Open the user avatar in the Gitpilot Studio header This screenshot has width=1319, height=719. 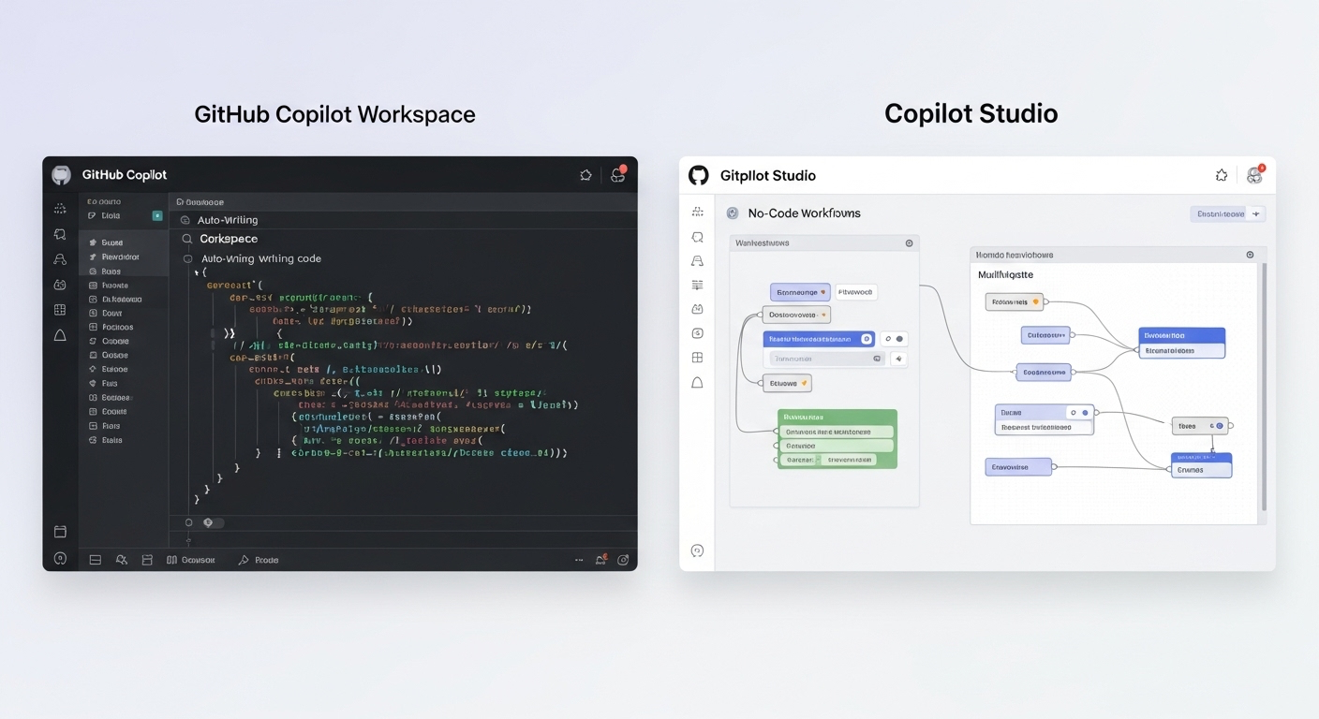(1254, 175)
